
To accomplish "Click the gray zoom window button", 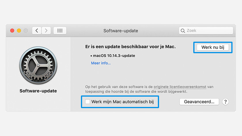I will coord(26,30).
